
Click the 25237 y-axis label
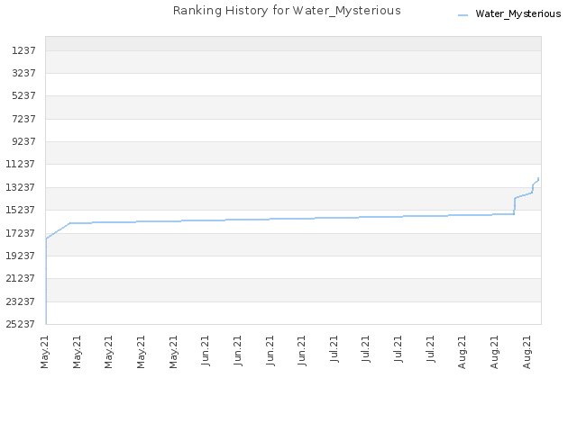[21, 324]
